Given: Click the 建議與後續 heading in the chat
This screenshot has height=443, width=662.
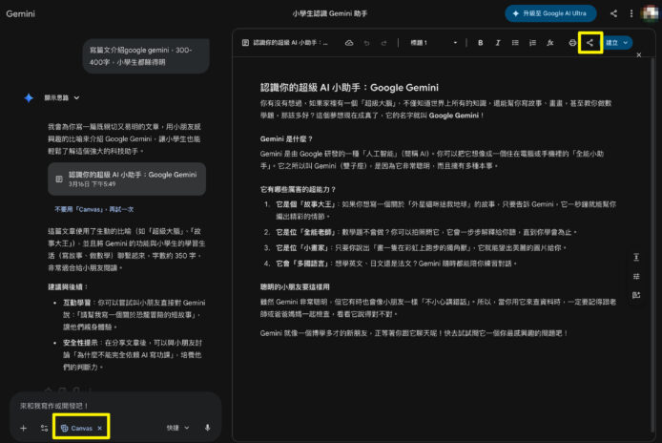Looking at the screenshot, I should coord(68,287).
